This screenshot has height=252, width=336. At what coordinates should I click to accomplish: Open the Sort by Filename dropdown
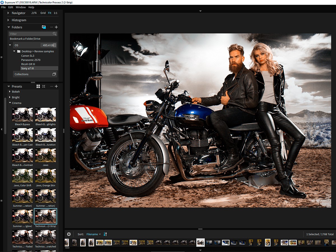94,234
